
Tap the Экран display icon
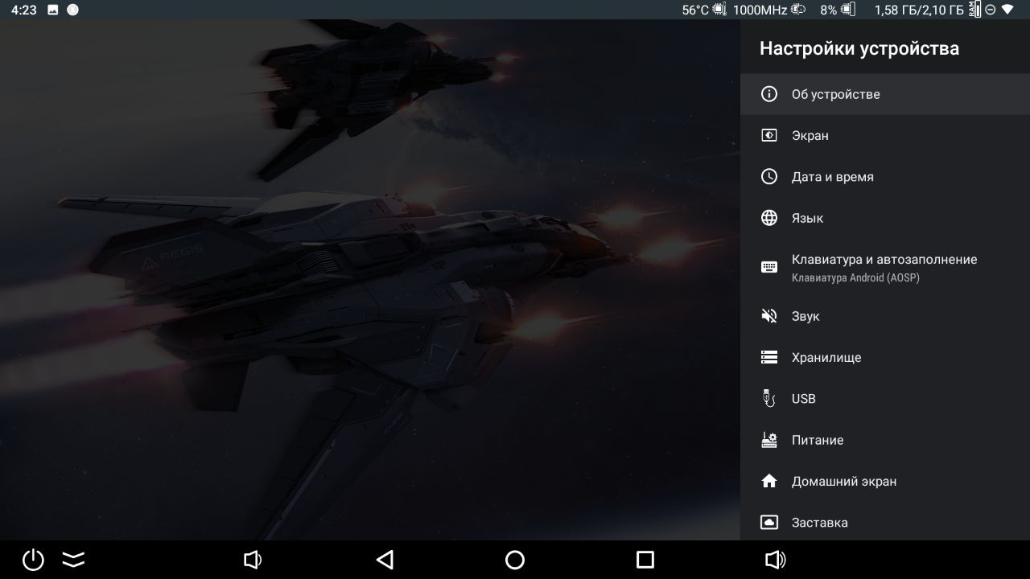769,135
